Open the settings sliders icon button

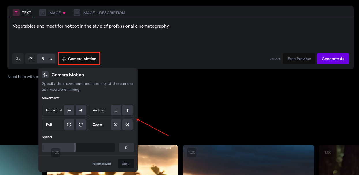point(18,59)
